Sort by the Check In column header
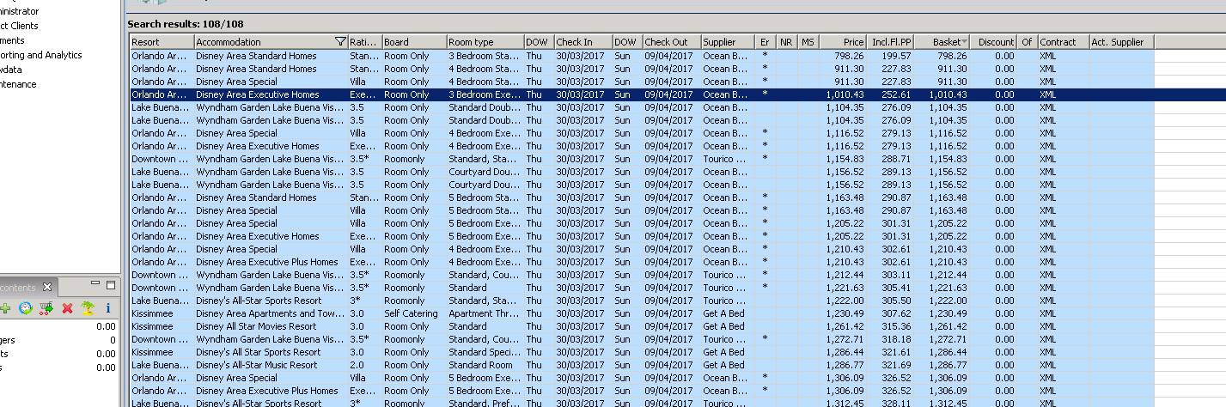 (x=583, y=42)
